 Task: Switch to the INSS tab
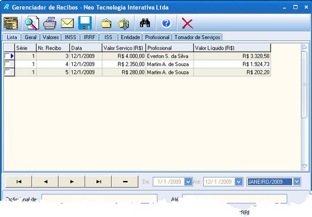(70, 37)
